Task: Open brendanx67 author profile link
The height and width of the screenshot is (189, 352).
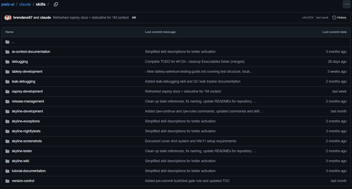Action: pyautogui.click(x=23, y=18)
